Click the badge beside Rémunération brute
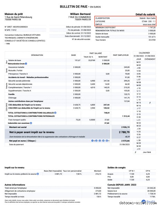 26,64
